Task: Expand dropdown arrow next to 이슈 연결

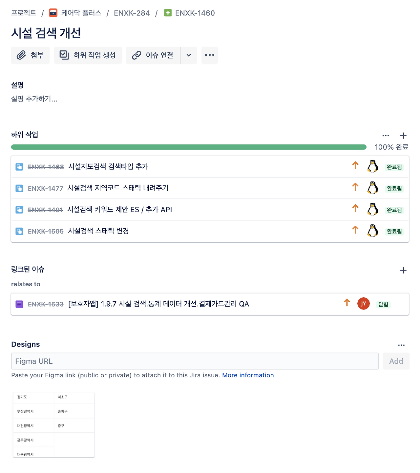Action: [x=189, y=55]
